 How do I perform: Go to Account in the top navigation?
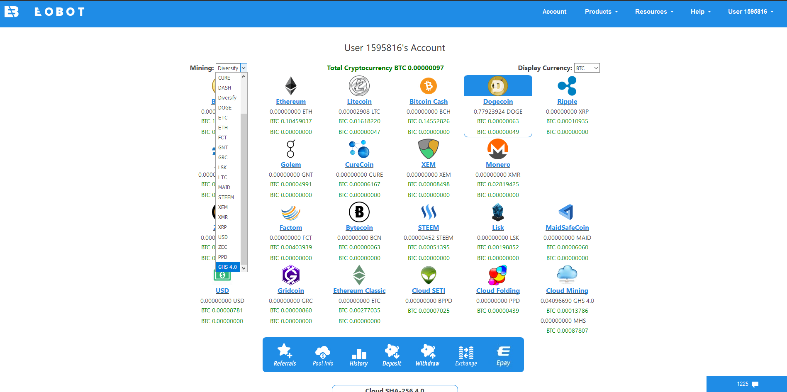point(554,12)
